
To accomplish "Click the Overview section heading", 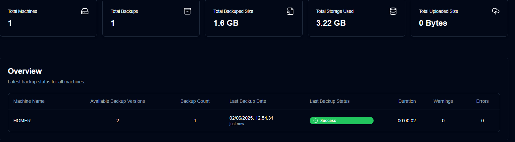I will click(25, 71).
